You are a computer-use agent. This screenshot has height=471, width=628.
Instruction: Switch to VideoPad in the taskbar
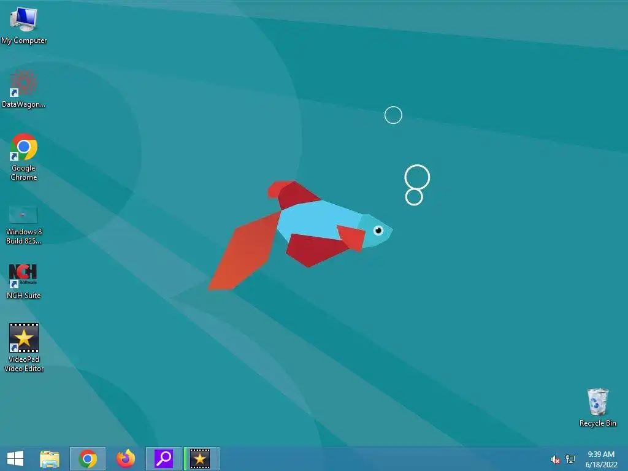pos(201,459)
